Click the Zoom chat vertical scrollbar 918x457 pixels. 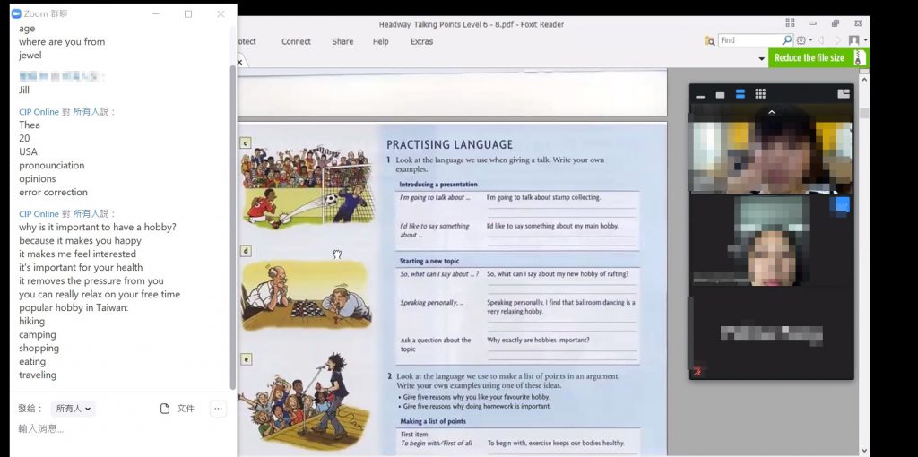click(x=232, y=227)
